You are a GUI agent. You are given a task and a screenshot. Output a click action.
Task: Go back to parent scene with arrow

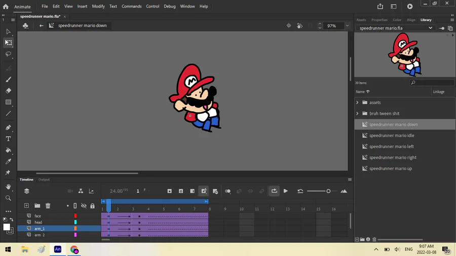click(x=42, y=25)
